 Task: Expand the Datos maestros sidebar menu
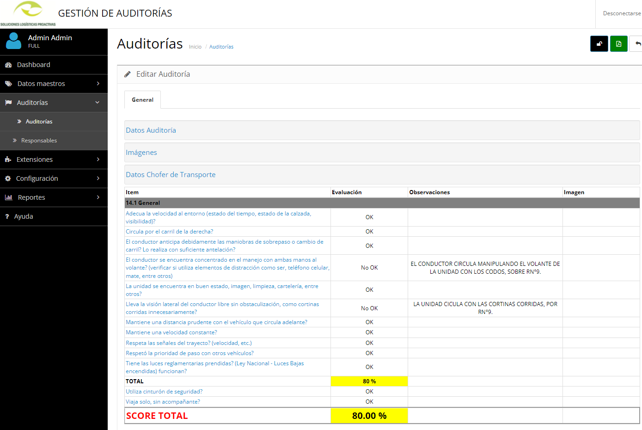pos(54,84)
